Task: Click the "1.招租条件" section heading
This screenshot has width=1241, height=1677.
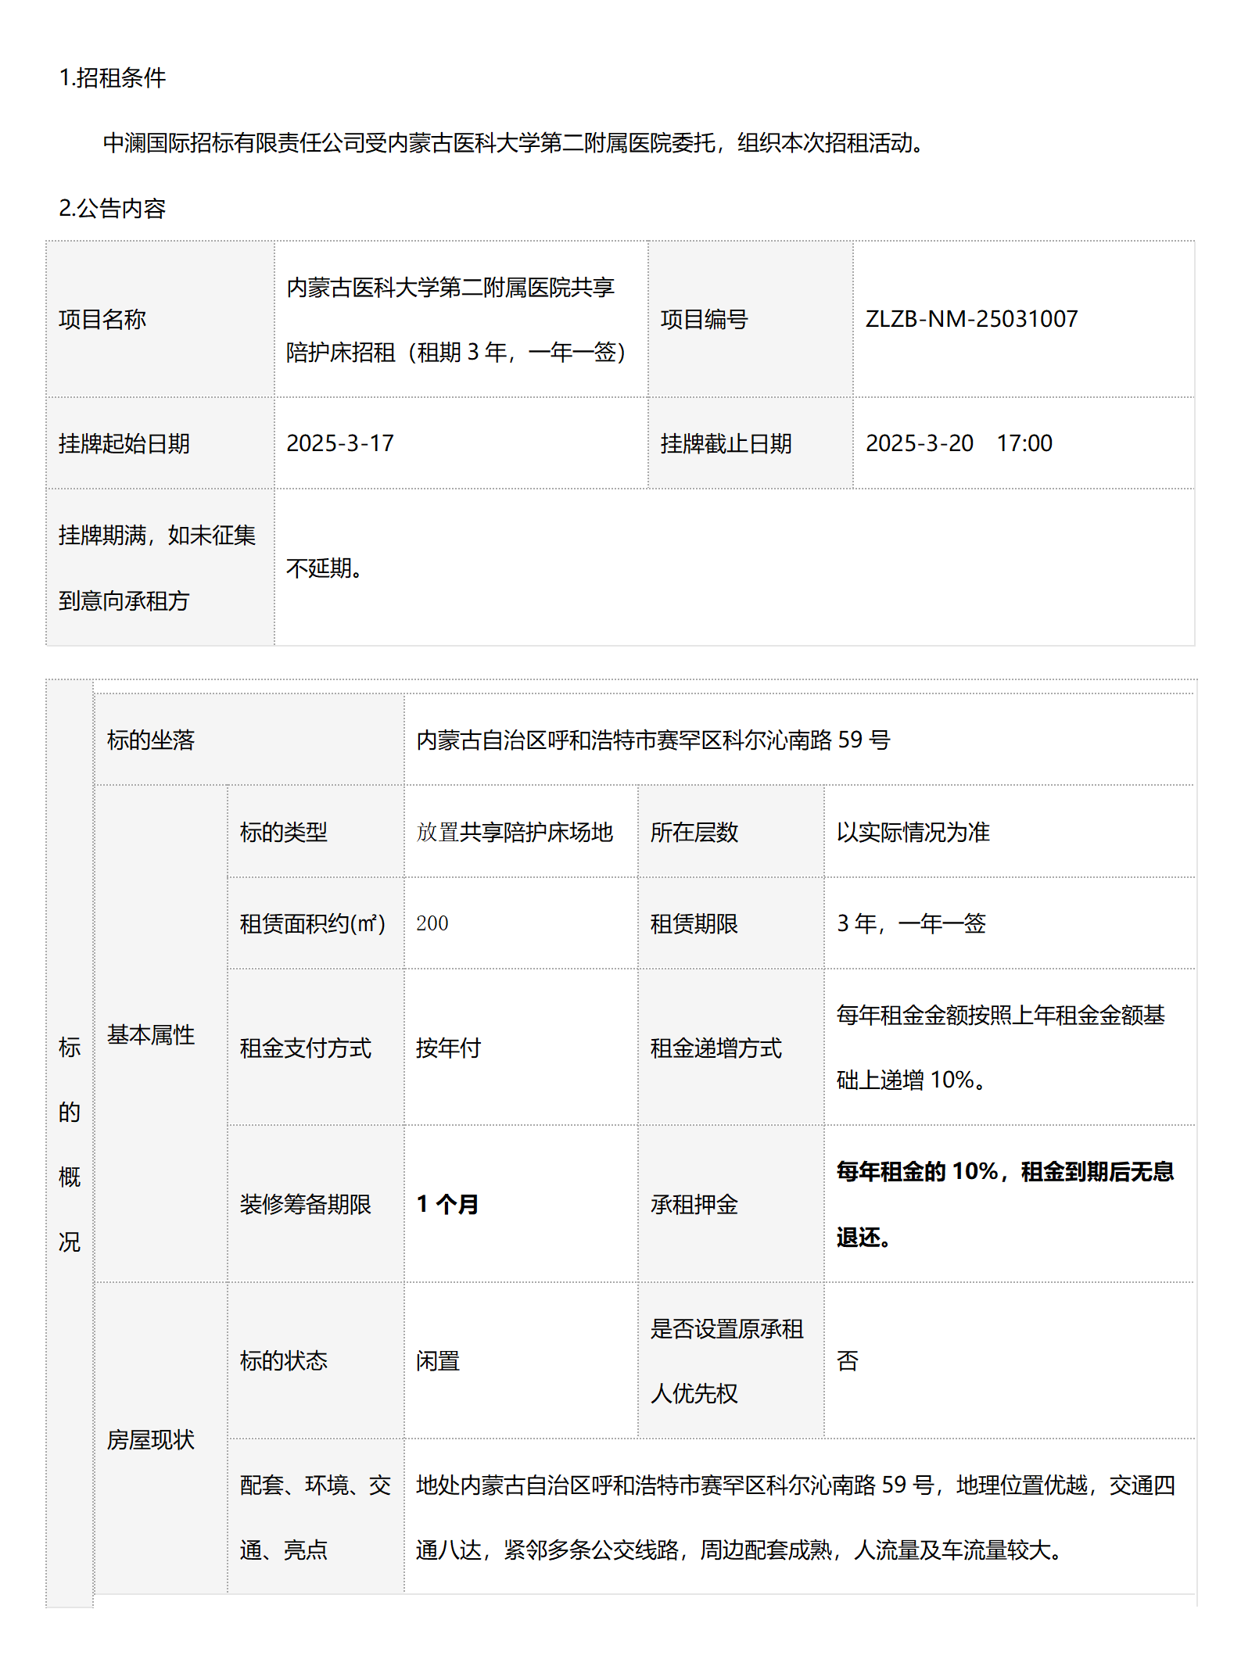Action: pyautogui.click(x=113, y=78)
